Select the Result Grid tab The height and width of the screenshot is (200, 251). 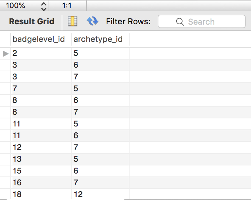click(x=32, y=21)
